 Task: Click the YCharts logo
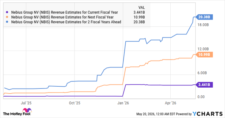(x=208, y=114)
